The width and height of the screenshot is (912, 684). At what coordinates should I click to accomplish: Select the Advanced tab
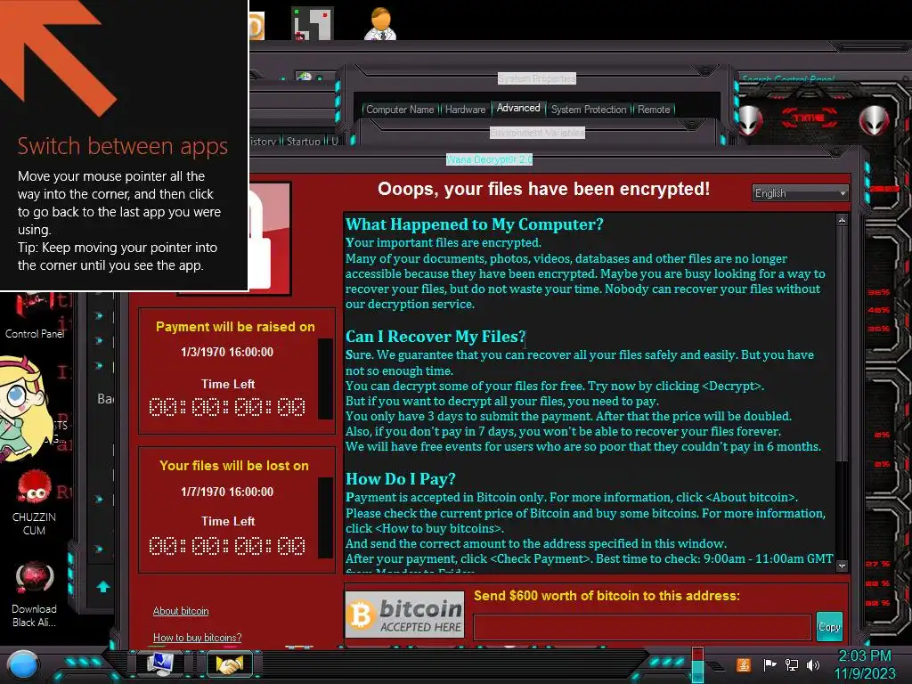tap(518, 108)
